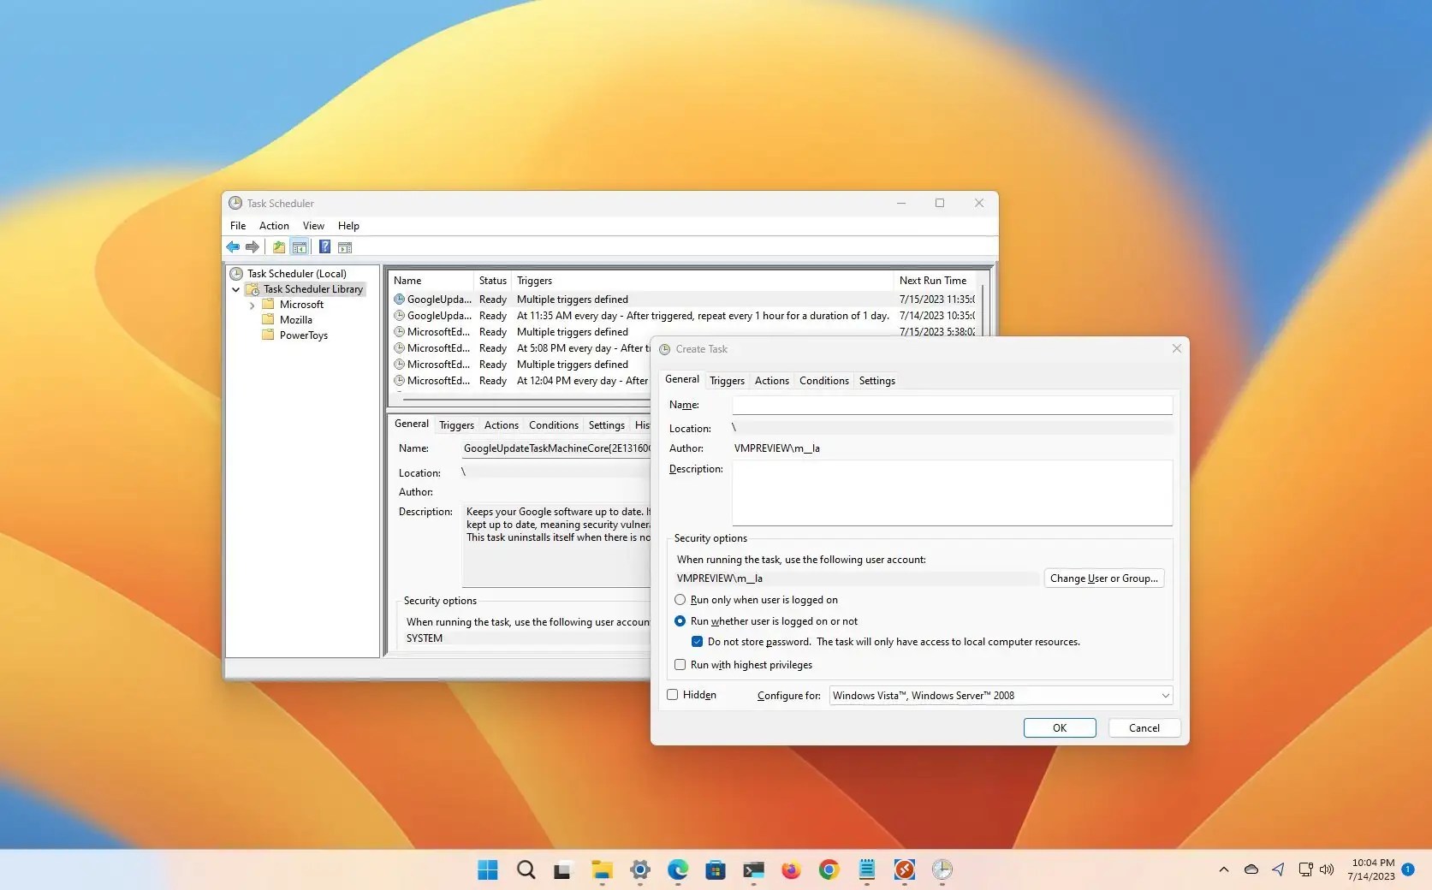Viewport: 1432px width, 890px height.
Task: Switch to the Triggers tab in Create Task
Action: tap(726, 380)
